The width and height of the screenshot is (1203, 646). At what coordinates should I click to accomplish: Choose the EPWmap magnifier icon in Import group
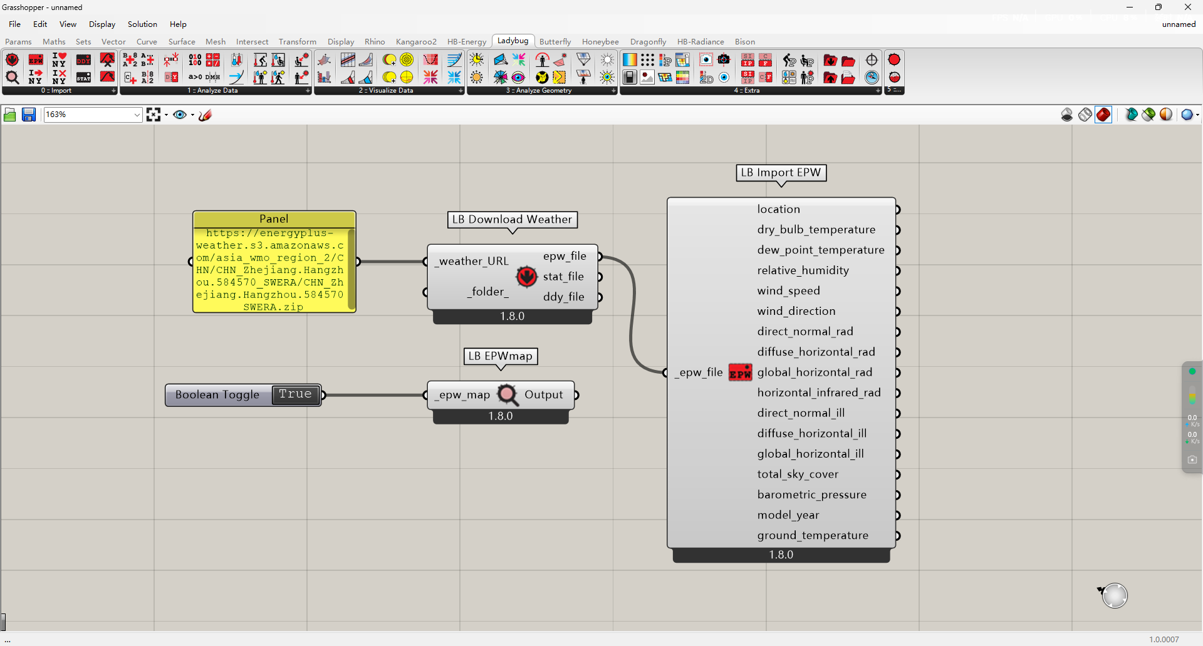(x=12, y=77)
